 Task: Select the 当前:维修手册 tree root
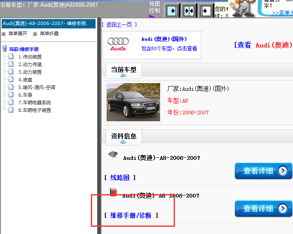pyautogui.click(x=24, y=49)
